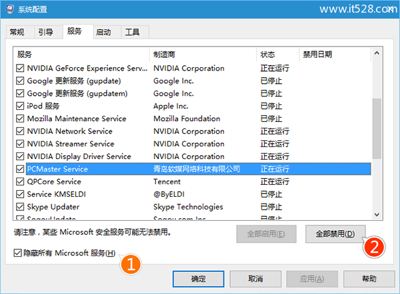This screenshot has height=294, width=400.
Task: Confirm with the 确定 button
Action: 199,279
